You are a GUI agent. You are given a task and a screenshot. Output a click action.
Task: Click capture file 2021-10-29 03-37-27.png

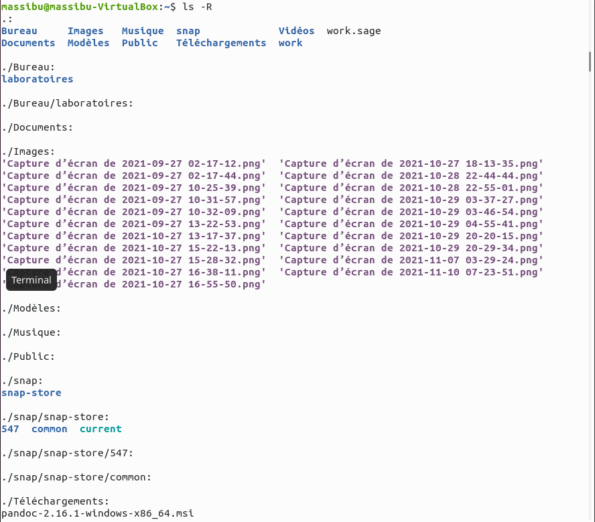411,200
